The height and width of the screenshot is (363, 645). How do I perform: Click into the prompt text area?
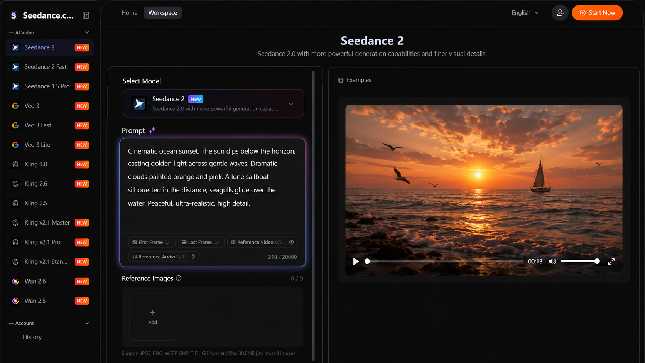(212, 185)
